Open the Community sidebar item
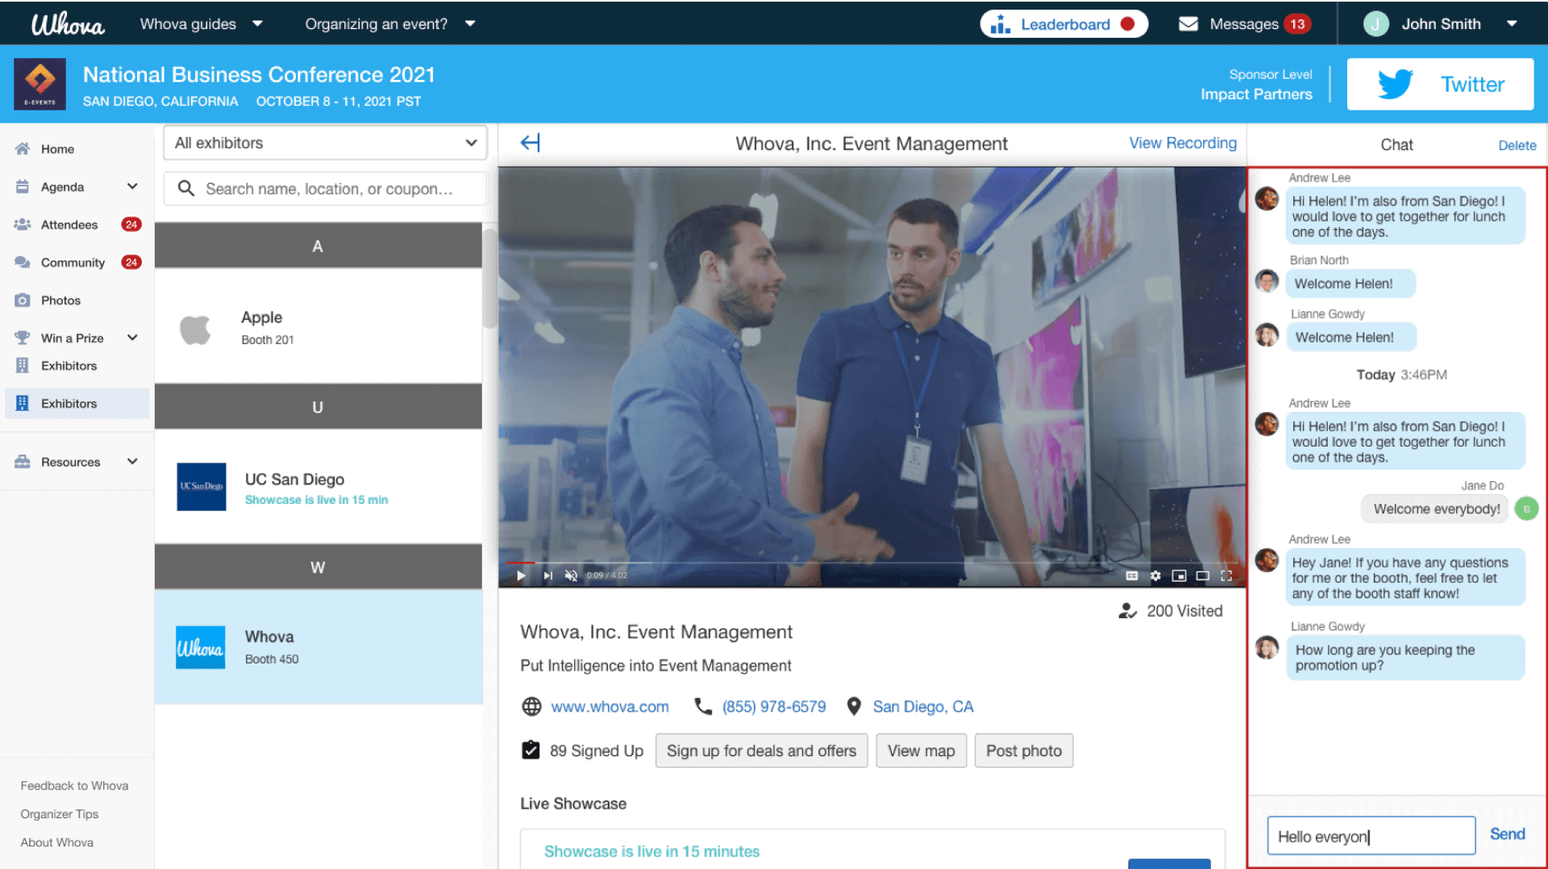 pyautogui.click(x=73, y=263)
